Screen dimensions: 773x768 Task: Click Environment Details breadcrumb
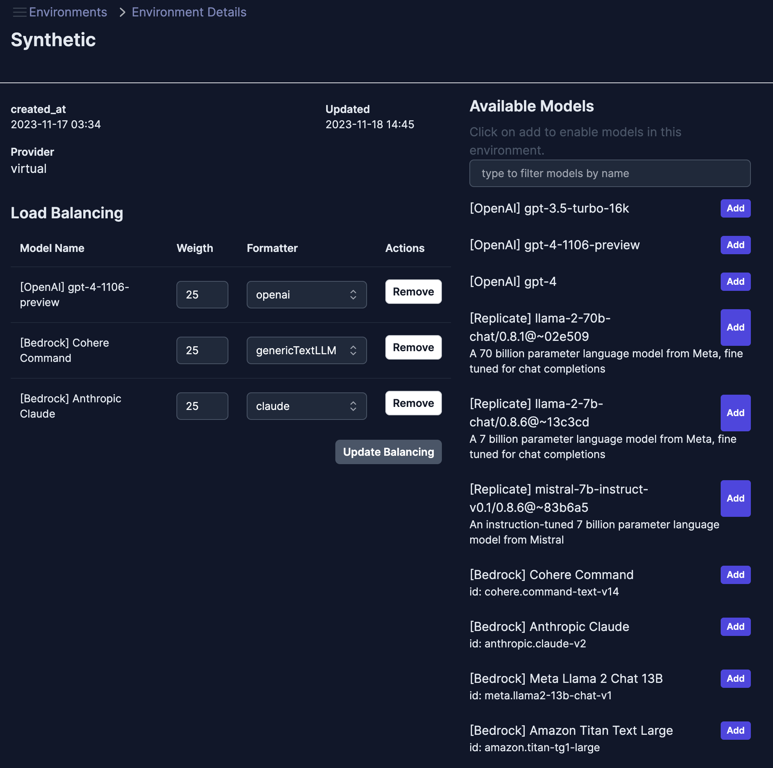(189, 12)
